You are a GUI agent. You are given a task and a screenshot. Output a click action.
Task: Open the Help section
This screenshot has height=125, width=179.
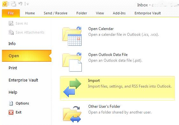pos(13,92)
